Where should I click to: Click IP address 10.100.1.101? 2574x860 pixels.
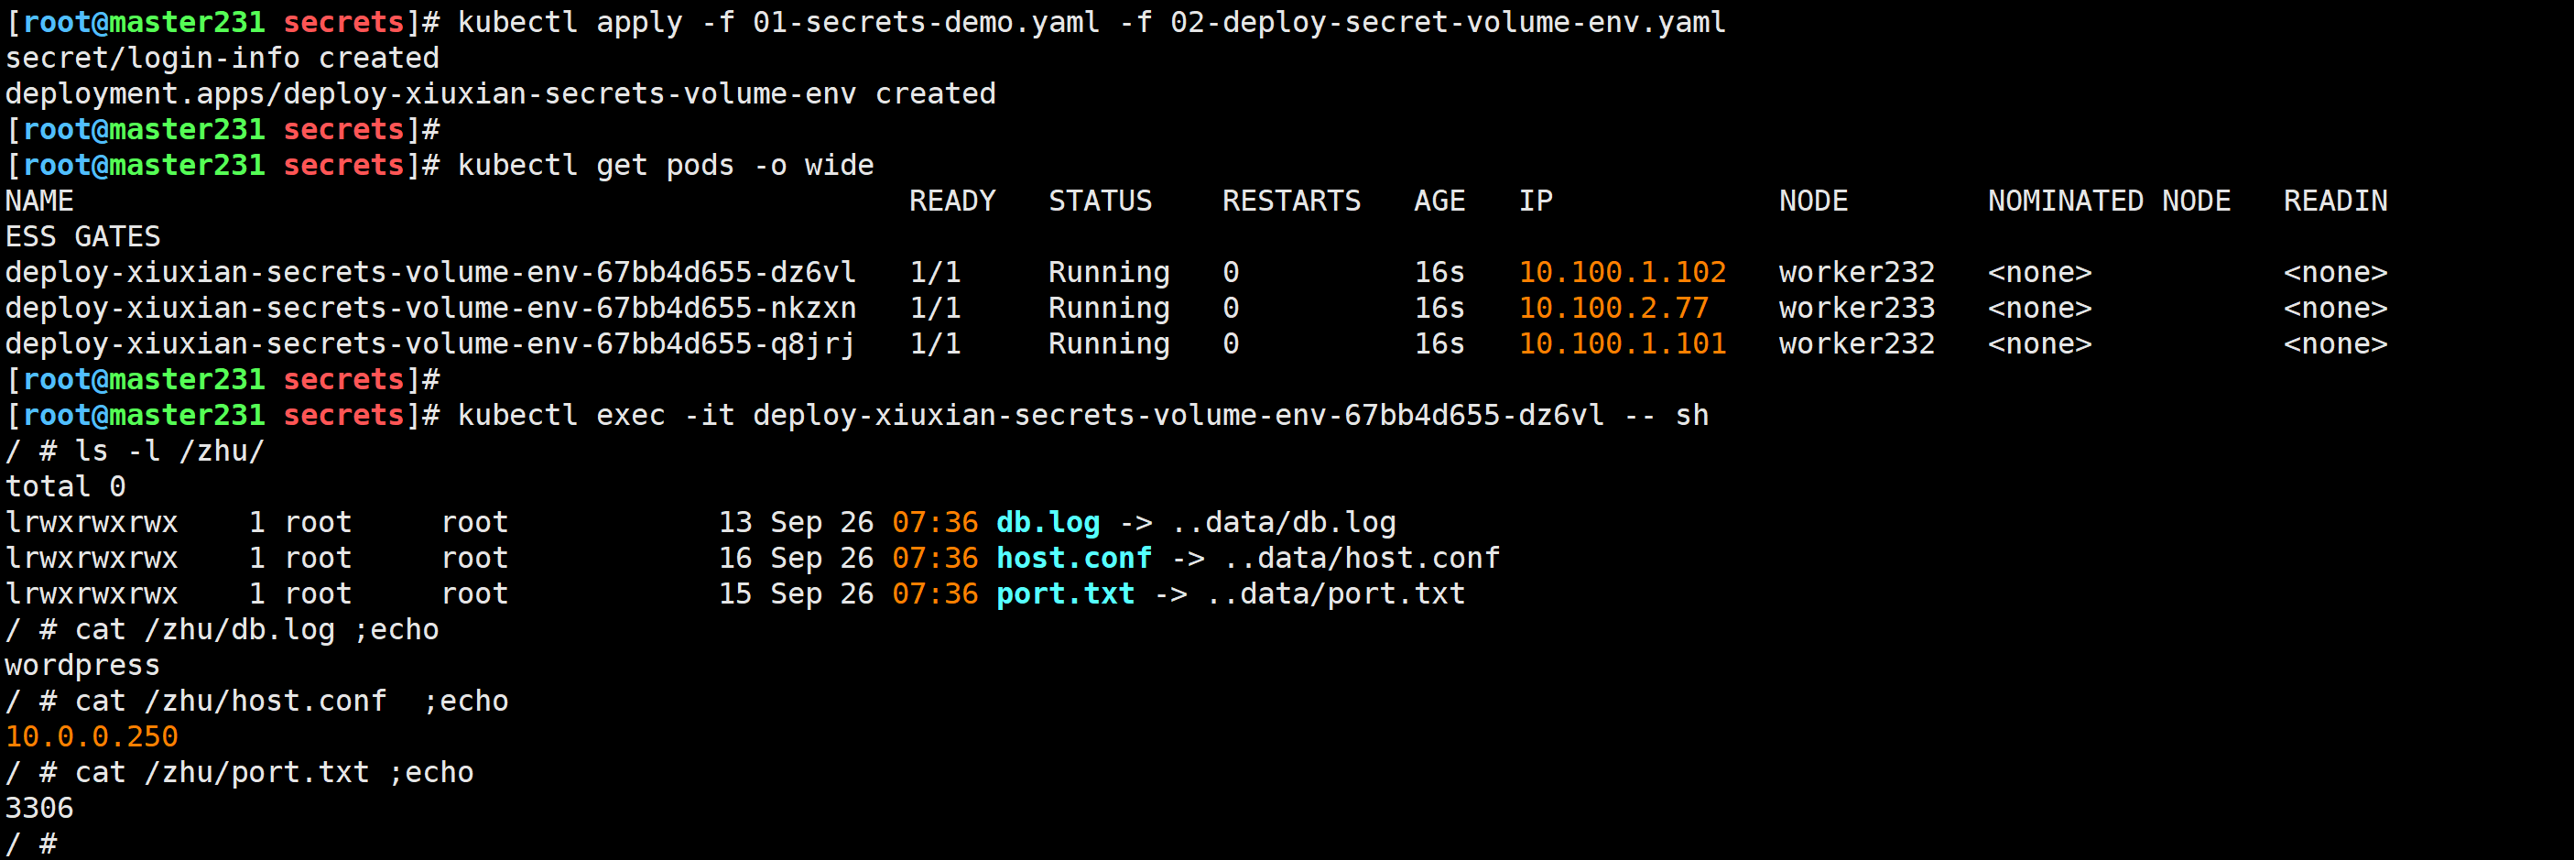pos(1623,344)
